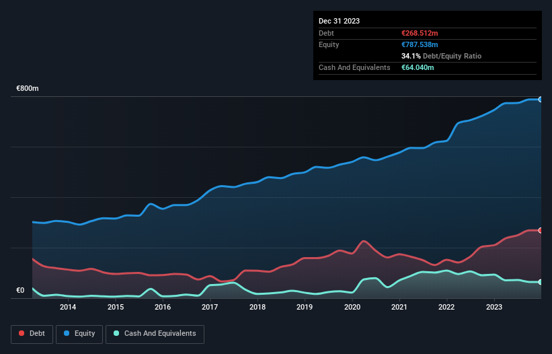
Task: Click the 2016 x-axis label
Action: tap(163, 307)
